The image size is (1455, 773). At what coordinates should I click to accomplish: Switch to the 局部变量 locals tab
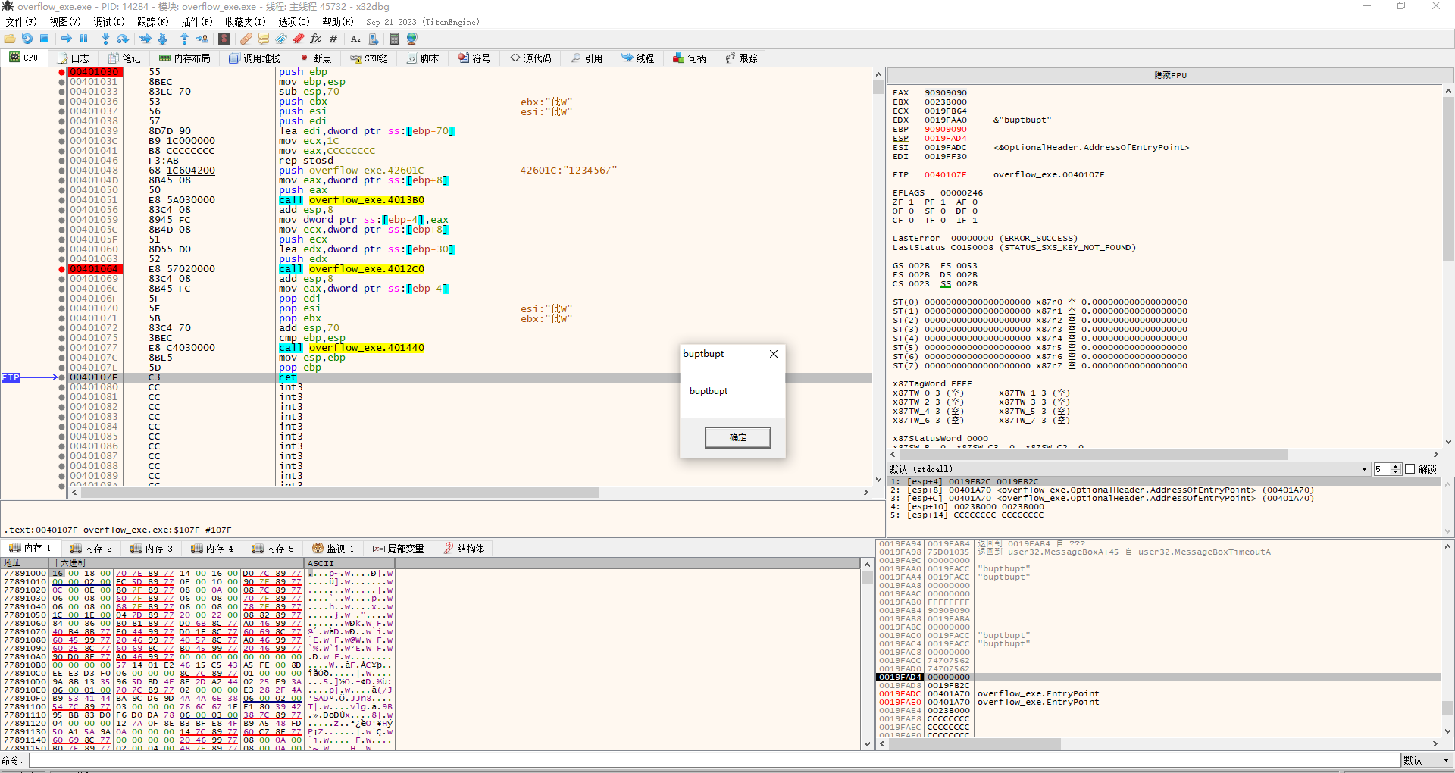pyautogui.click(x=399, y=549)
